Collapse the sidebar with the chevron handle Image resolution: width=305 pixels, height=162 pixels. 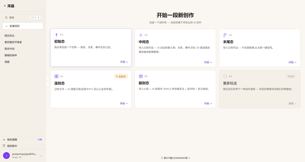tap(47, 81)
